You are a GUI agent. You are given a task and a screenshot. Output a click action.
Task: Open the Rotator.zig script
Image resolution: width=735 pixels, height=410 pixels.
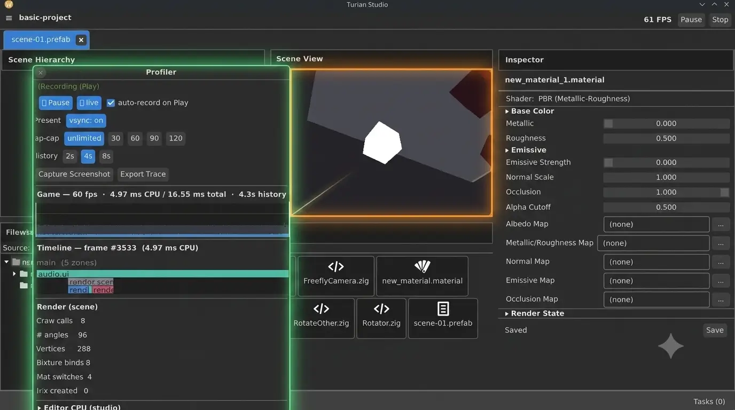tap(381, 318)
